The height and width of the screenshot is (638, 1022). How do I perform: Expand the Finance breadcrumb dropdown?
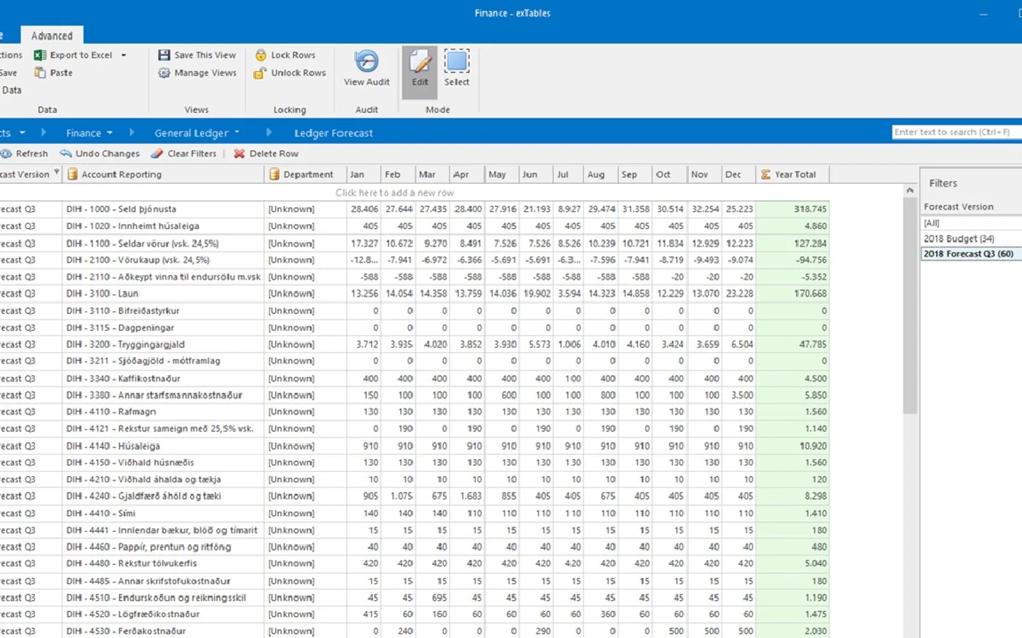(110, 133)
